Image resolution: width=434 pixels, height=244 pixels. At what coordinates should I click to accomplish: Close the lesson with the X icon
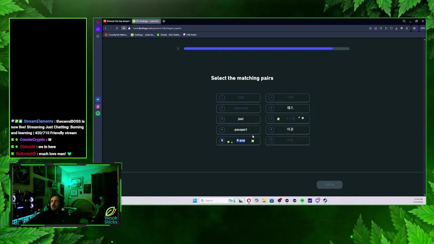pyautogui.click(x=178, y=48)
